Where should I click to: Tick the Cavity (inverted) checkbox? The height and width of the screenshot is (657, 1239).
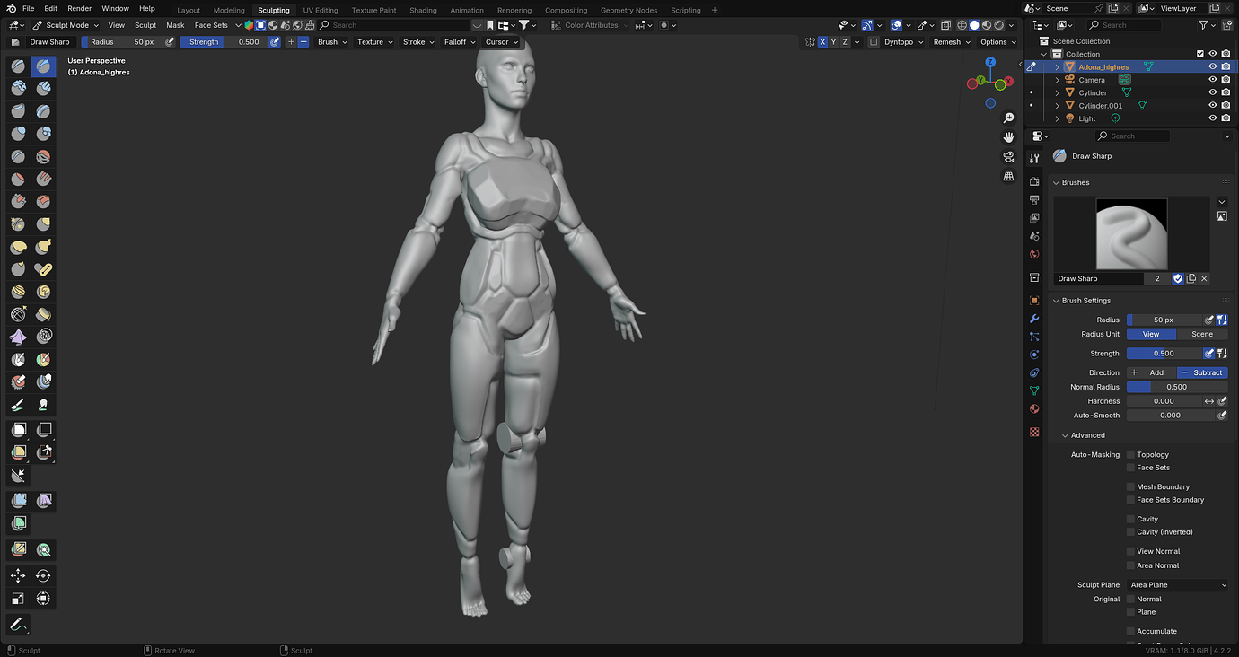[1130, 532]
